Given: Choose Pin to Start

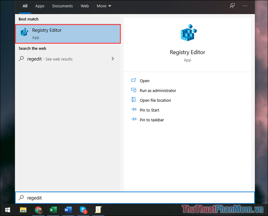Looking at the screenshot, I should 149,110.
